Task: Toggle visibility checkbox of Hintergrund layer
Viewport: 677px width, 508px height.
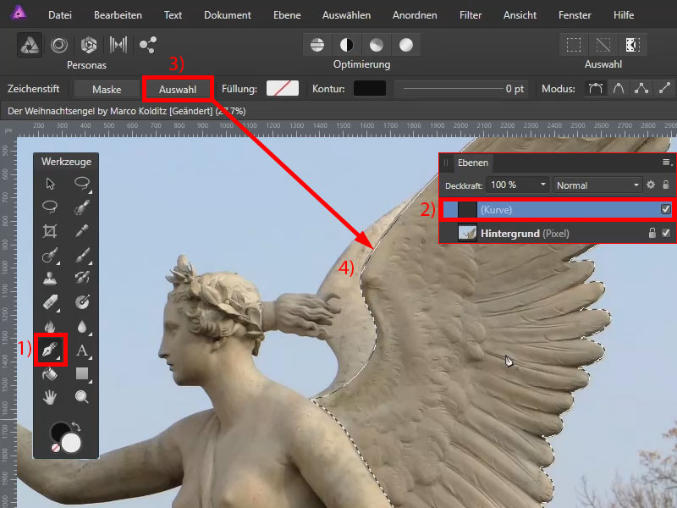Action: click(x=666, y=234)
